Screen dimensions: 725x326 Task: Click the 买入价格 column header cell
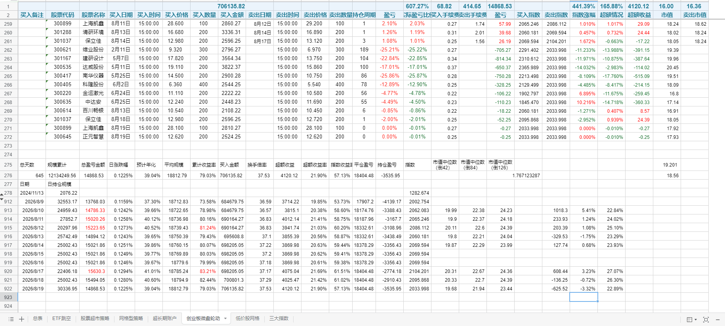tap(177, 15)
